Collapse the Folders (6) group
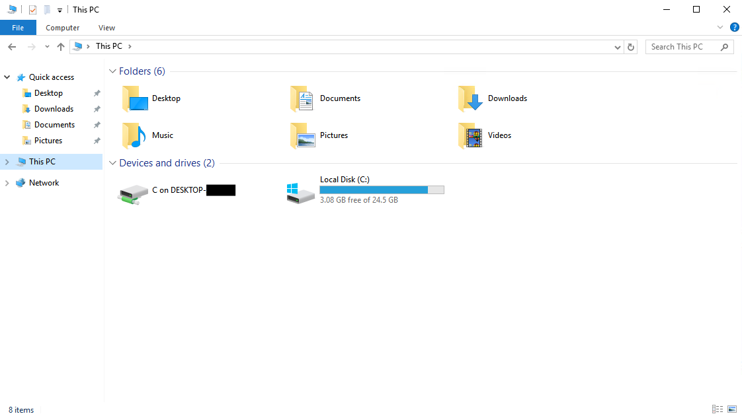Image resolution: width=742 pixels, height=416 pixels. point(112,71)
